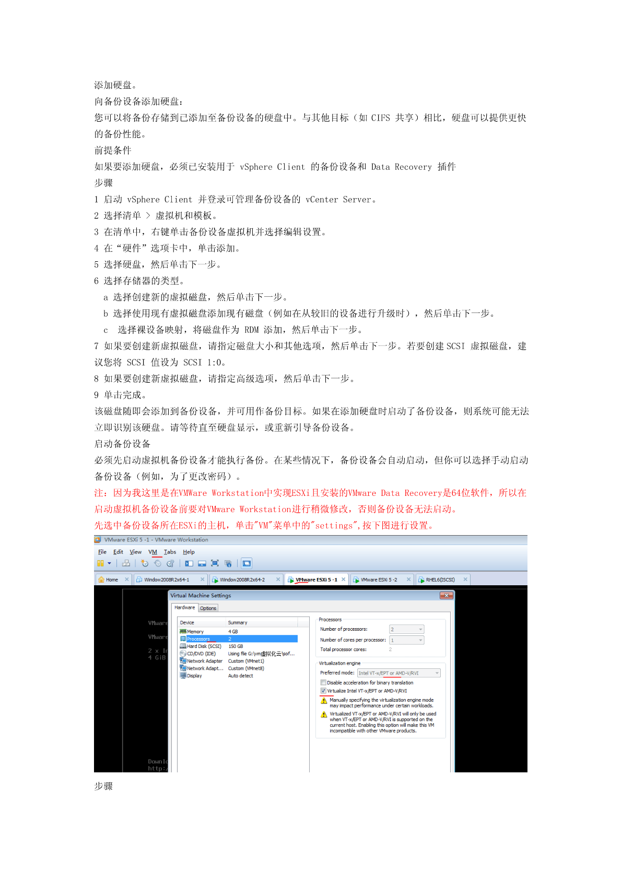Screen dimensions: 622x880
Task: Close the Virtual Machine Settings dialog
Action: 446,596
